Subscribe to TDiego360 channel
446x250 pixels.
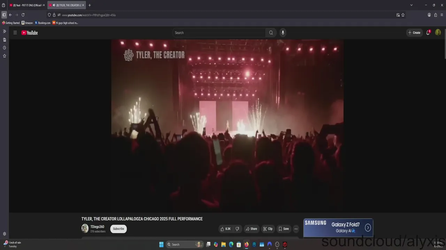click(118, 229)
